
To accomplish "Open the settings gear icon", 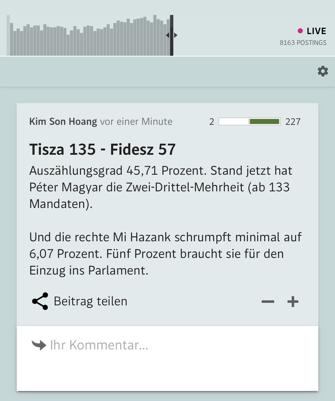I will point(323,71).
